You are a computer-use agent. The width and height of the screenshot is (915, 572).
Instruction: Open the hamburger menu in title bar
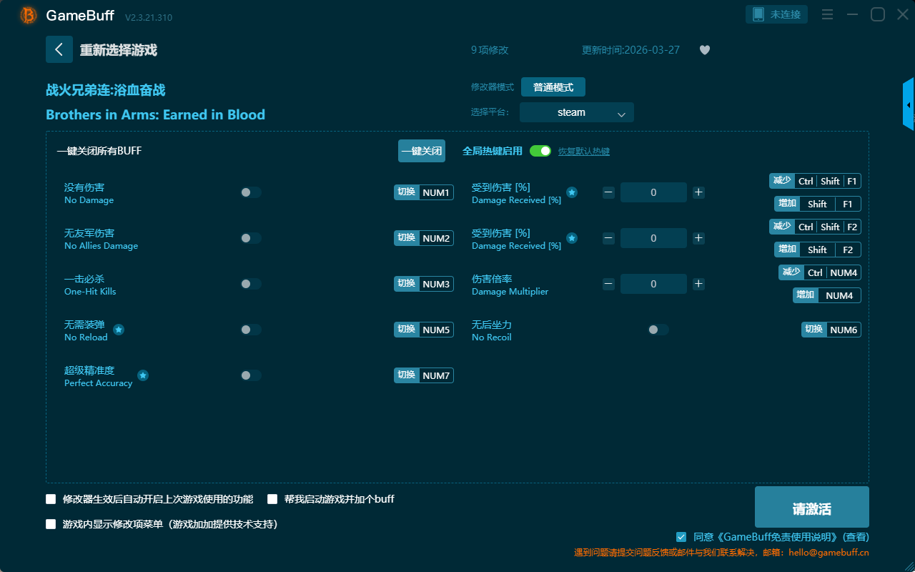(827, 15)
